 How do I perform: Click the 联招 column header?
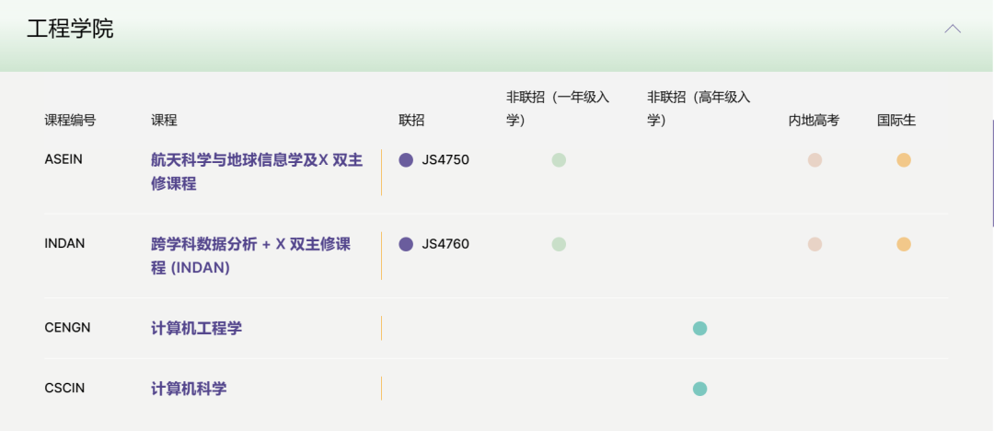tap(411, 121)
